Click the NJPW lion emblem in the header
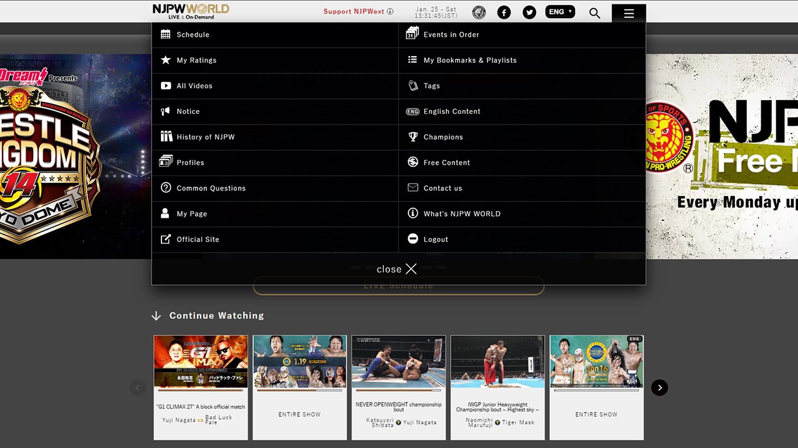798x448 pixels. coord(479,12)
